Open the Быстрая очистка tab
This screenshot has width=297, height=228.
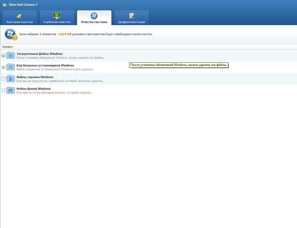point(20,18)
